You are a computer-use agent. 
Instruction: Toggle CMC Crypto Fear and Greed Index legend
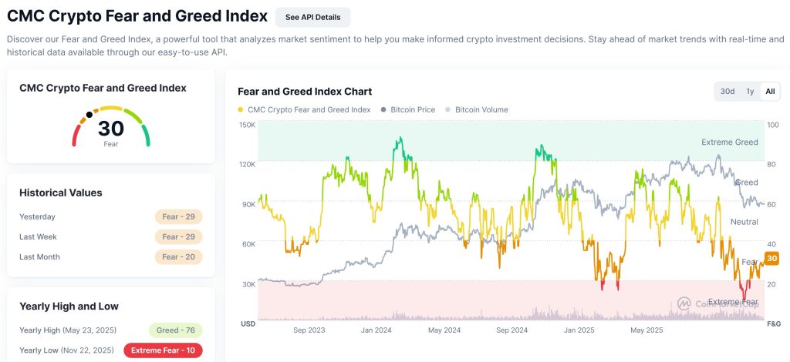[309, 110]
